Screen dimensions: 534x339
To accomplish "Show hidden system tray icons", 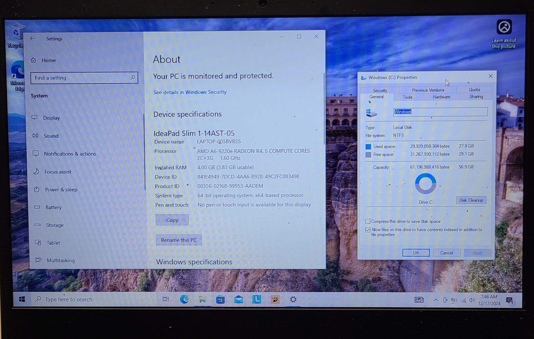I will (436, 300).
